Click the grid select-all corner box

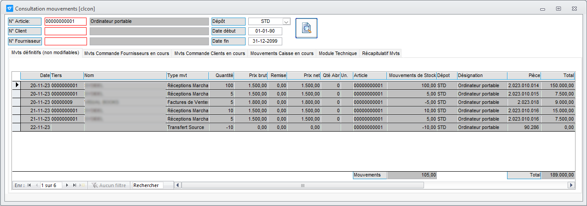point(16,76)
